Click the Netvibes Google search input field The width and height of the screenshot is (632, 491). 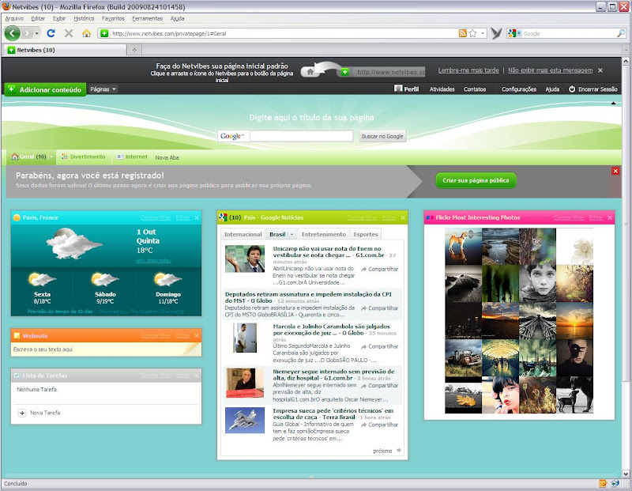point(302,136)
